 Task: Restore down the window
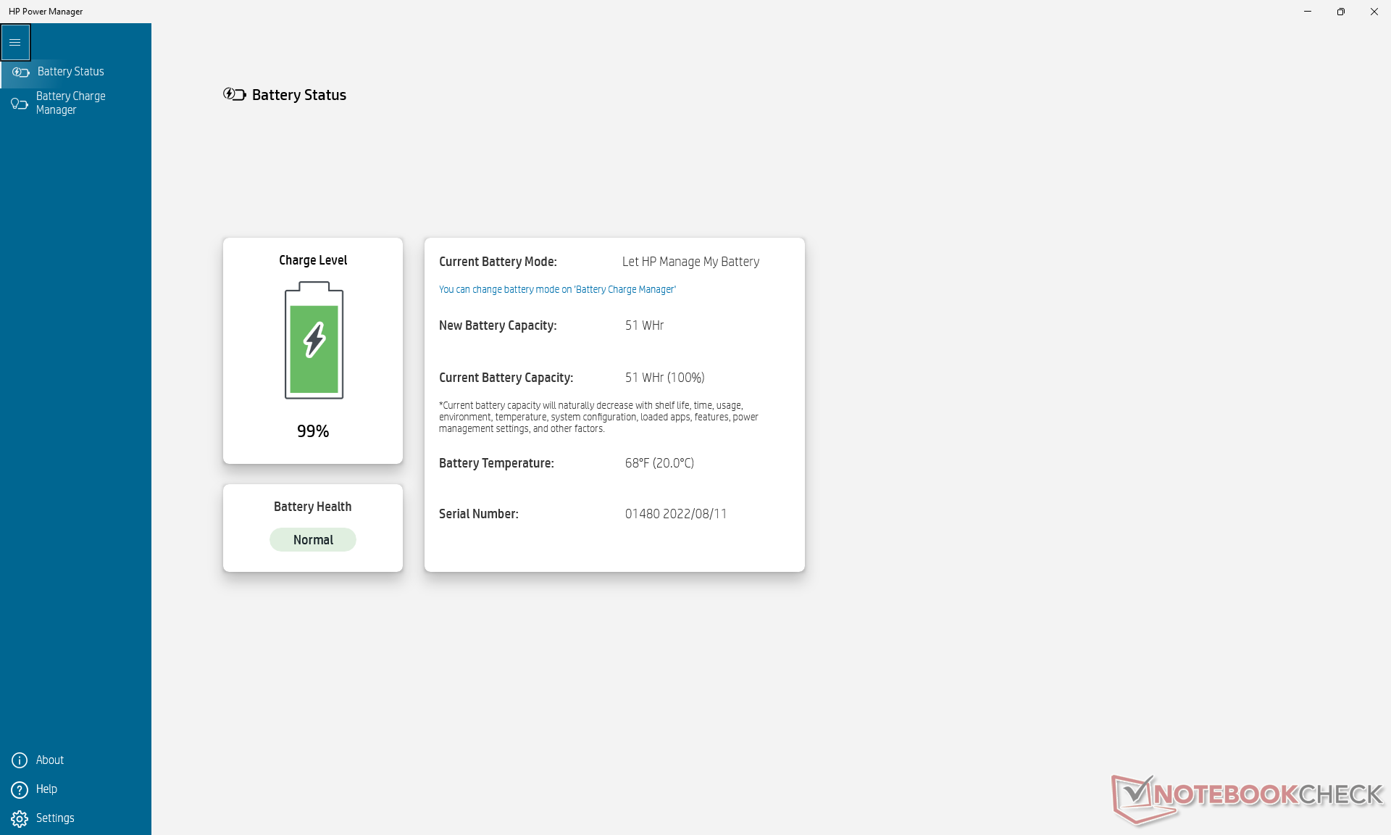[x=1340, y=12]
